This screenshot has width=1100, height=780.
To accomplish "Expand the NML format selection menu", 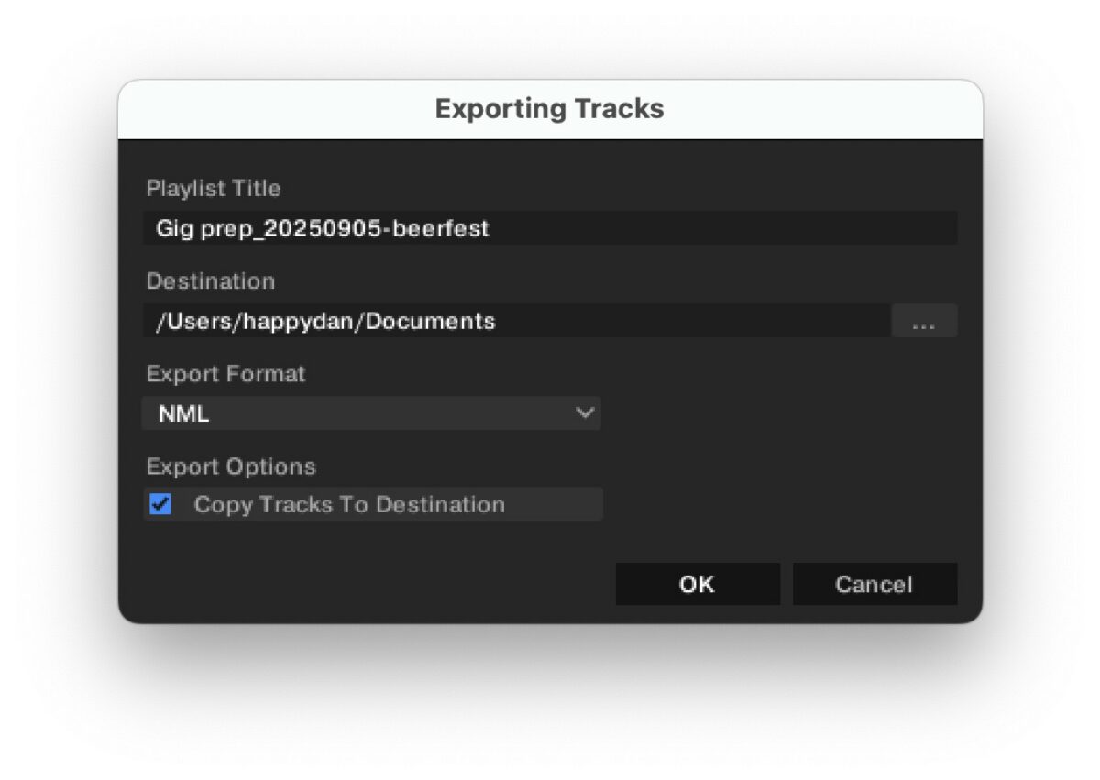I will pyautogui.click(x=371, y=413).
